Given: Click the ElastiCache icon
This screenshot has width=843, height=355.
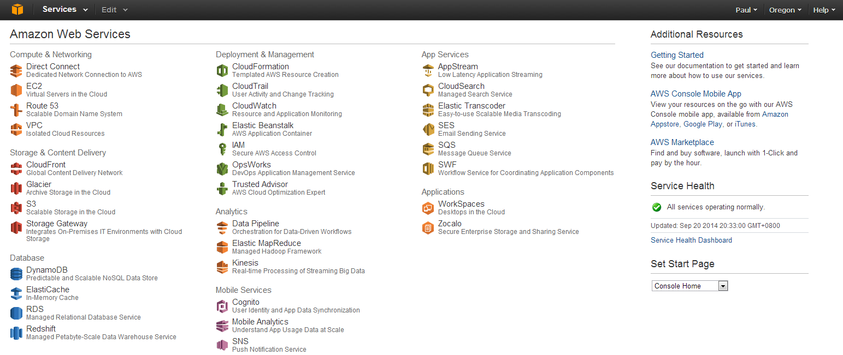Looking at the screenshot, I should [16, 294].
